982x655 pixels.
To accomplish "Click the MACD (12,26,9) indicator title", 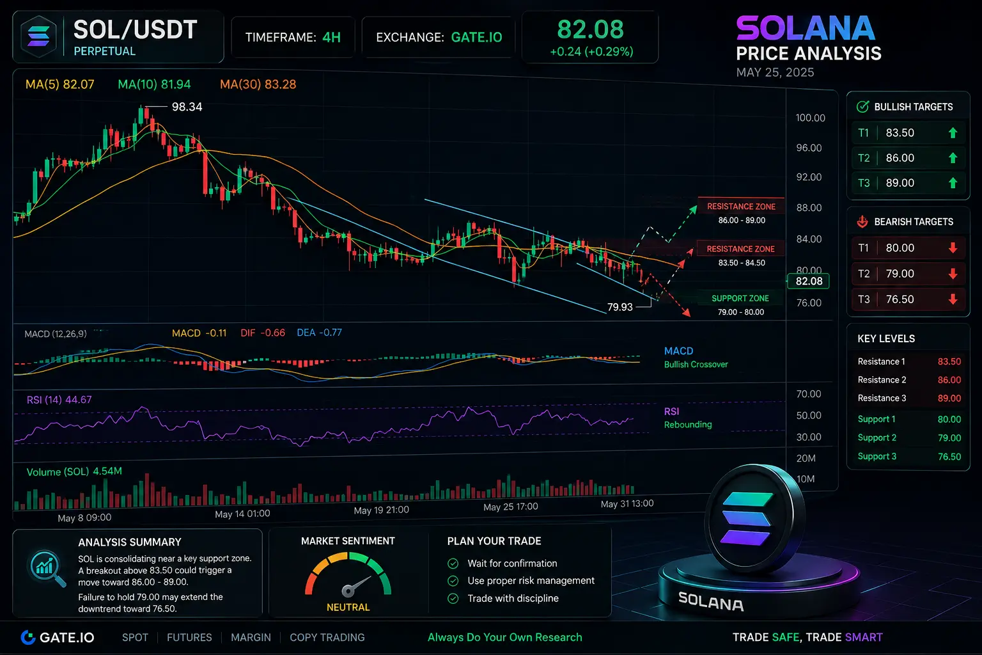I will (x=56, y=334).
